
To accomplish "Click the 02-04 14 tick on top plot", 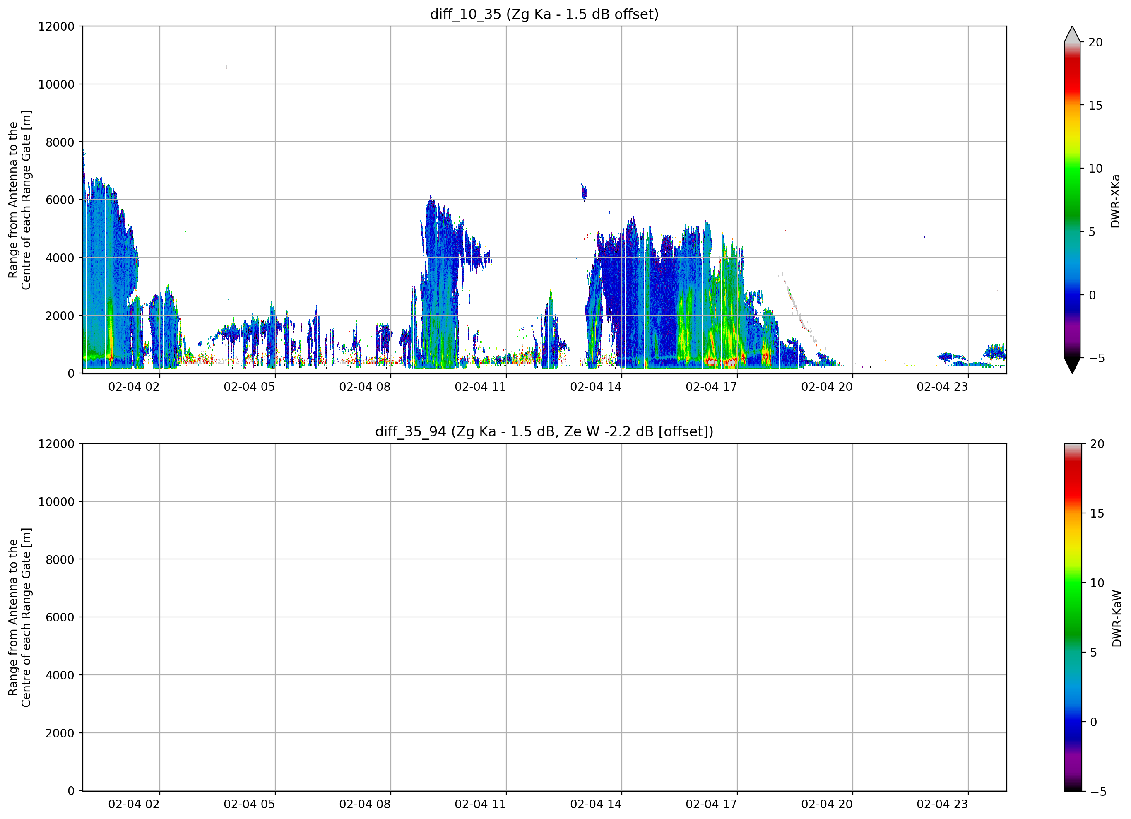I will click(x=596, y=387).
